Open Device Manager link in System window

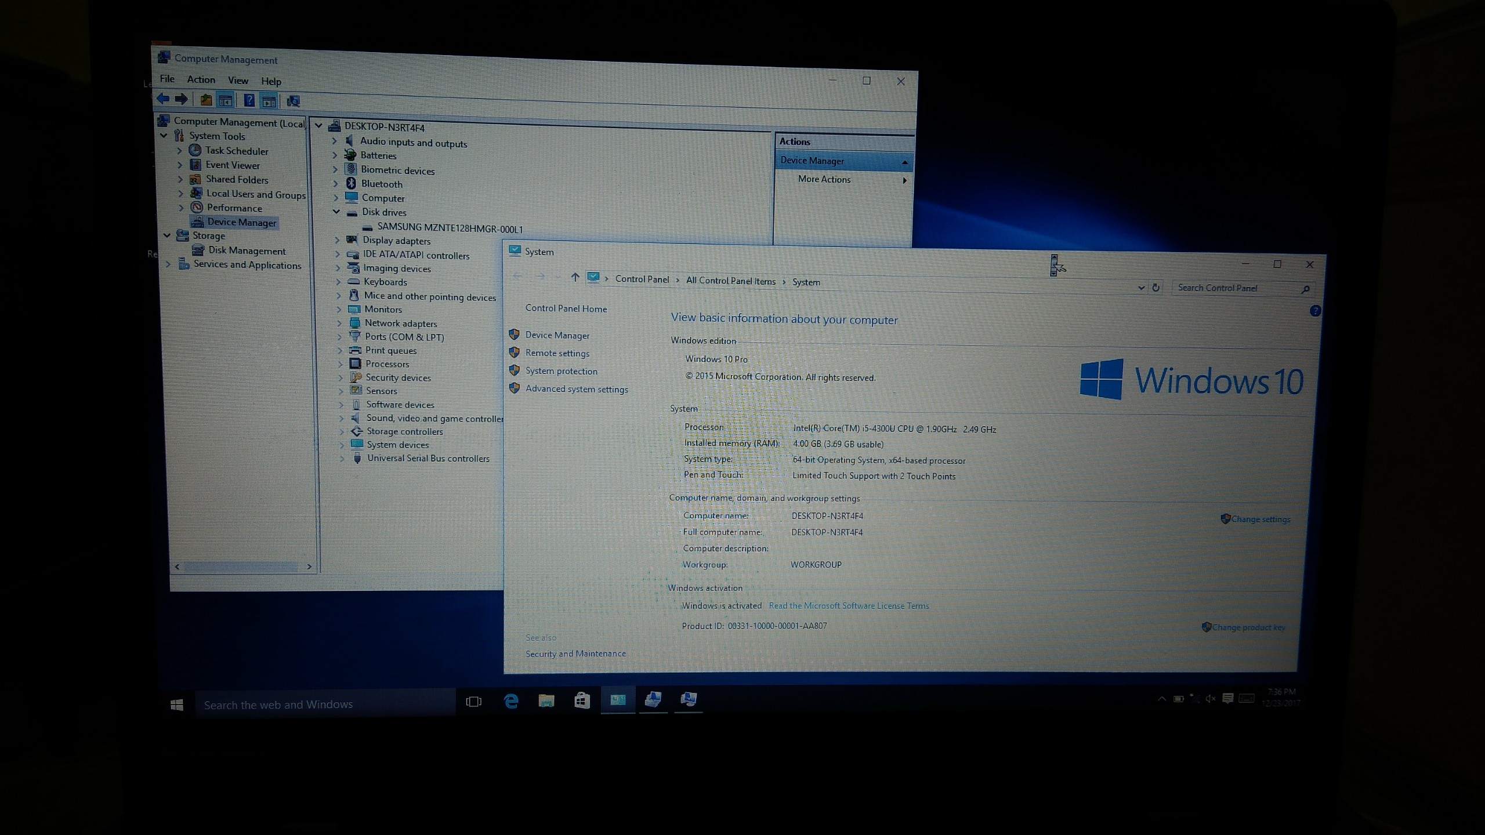(x=557, y=335)
